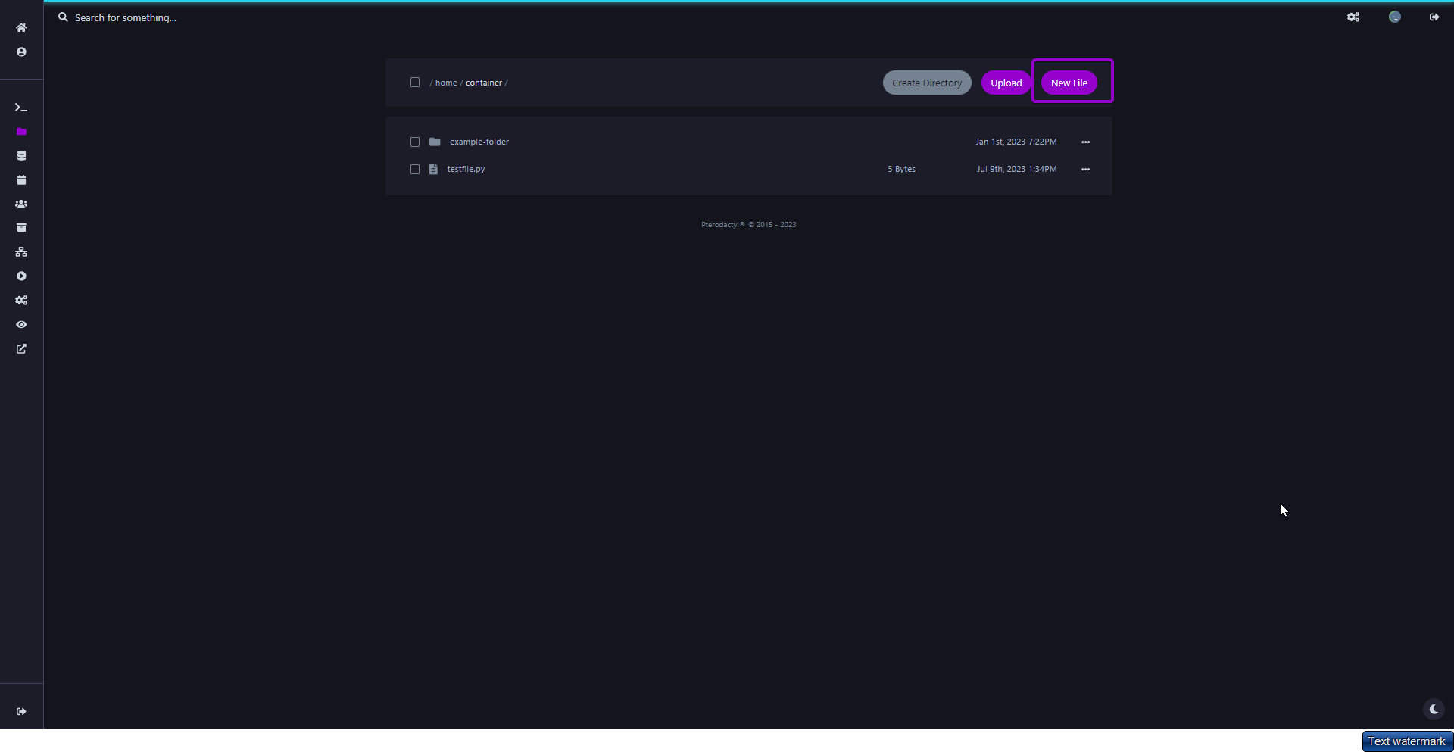The width and height of the screenshot is (1454, 752).
Task: Open the Console terminal icon in sidebar
Action: (x=21, y=108)
